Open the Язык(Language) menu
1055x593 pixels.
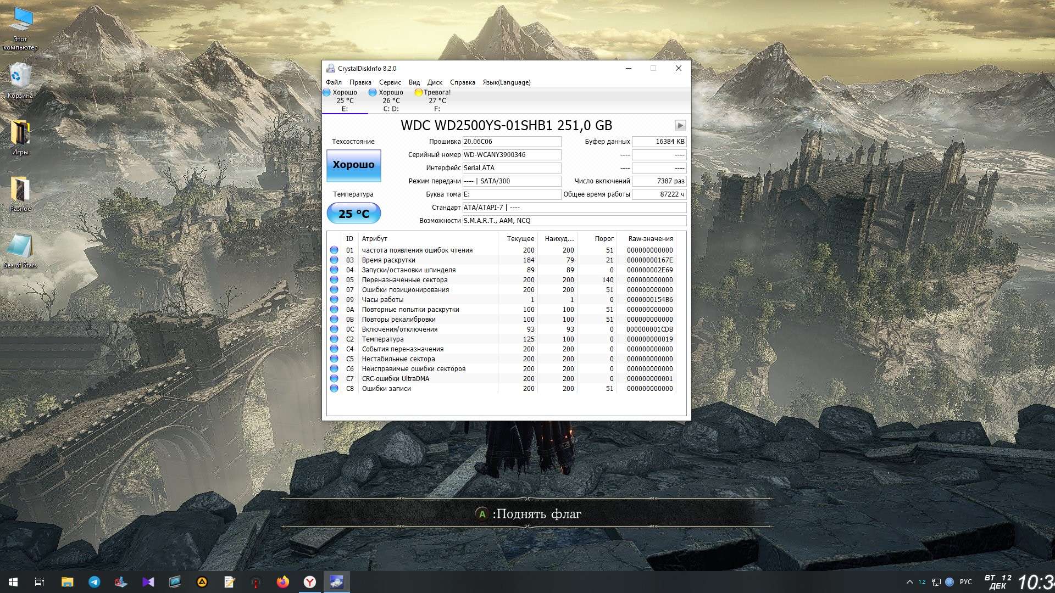point(506,82)
